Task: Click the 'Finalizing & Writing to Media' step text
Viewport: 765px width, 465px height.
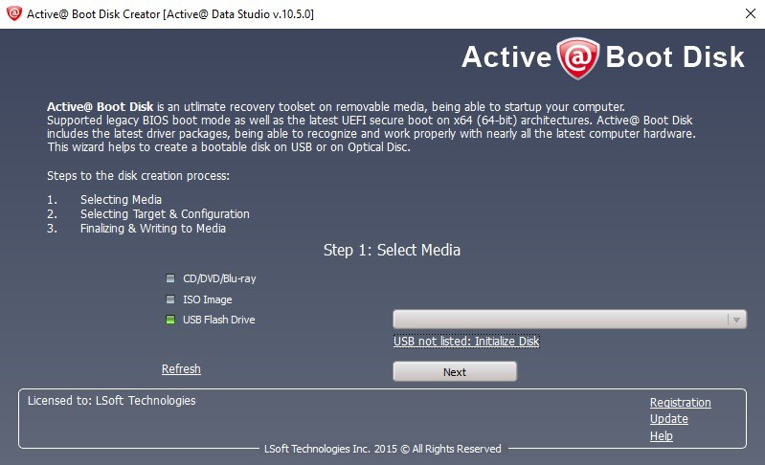Action: pos(153,229)
